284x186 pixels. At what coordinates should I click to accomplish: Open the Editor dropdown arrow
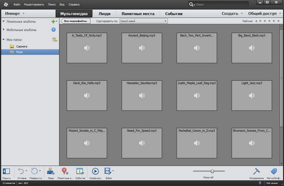coord(113,171)
